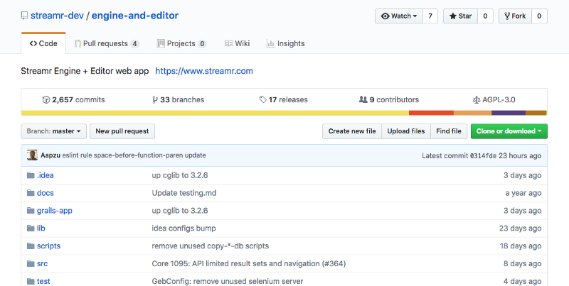Image resolution: width=569 pixels, height=286 pixels.
Task: Click the folder icon beside lib
Action: point(31,228)
